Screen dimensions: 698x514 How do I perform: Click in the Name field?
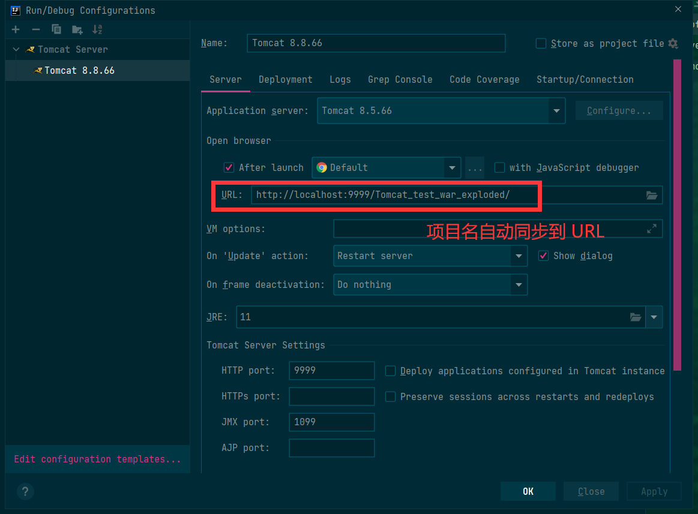coord(376,43)
